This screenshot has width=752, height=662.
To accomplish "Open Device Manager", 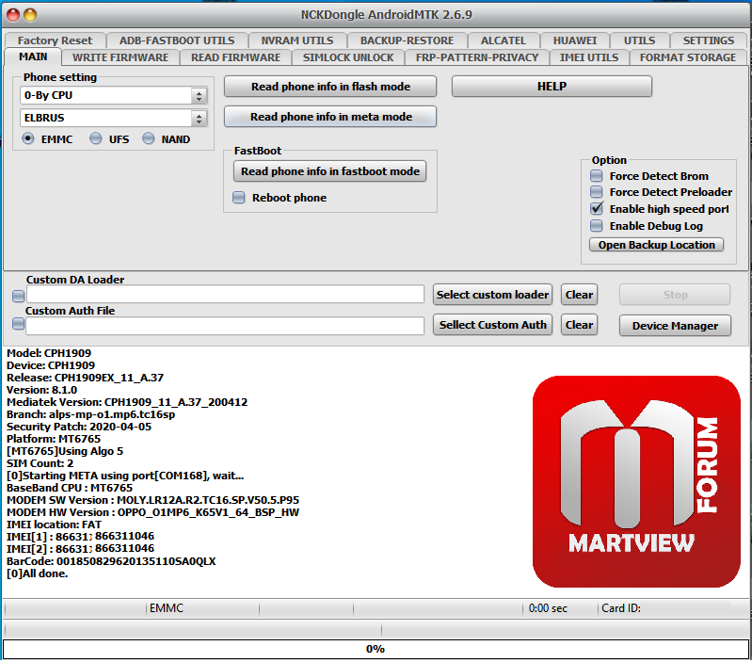I will click(675, 326).
